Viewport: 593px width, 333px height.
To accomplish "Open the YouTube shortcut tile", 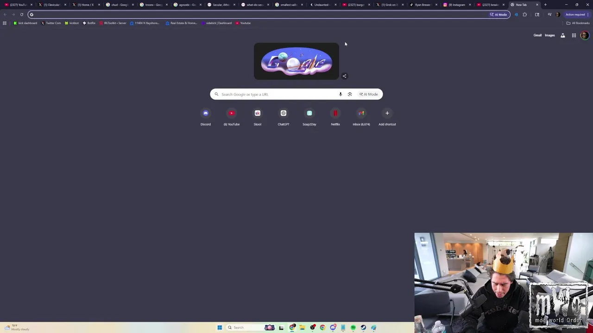I will [x=232, y=117].
